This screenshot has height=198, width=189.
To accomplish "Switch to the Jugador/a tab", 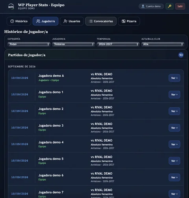I will click(46, 21).
